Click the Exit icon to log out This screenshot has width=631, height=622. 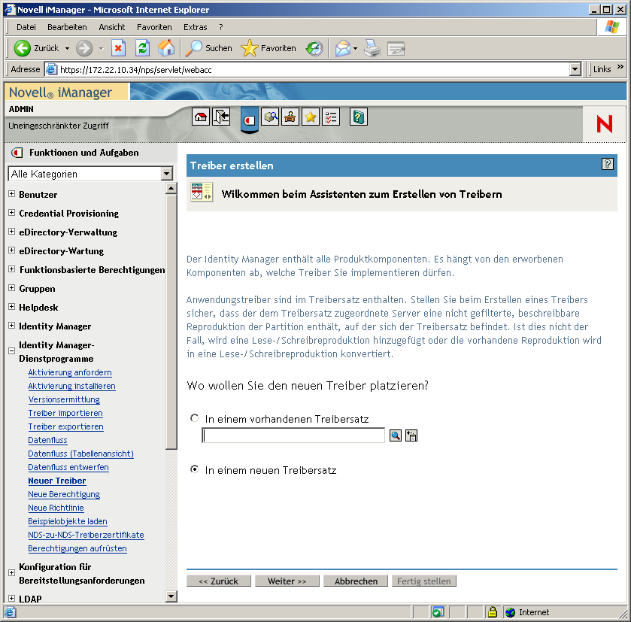[221, 117]
